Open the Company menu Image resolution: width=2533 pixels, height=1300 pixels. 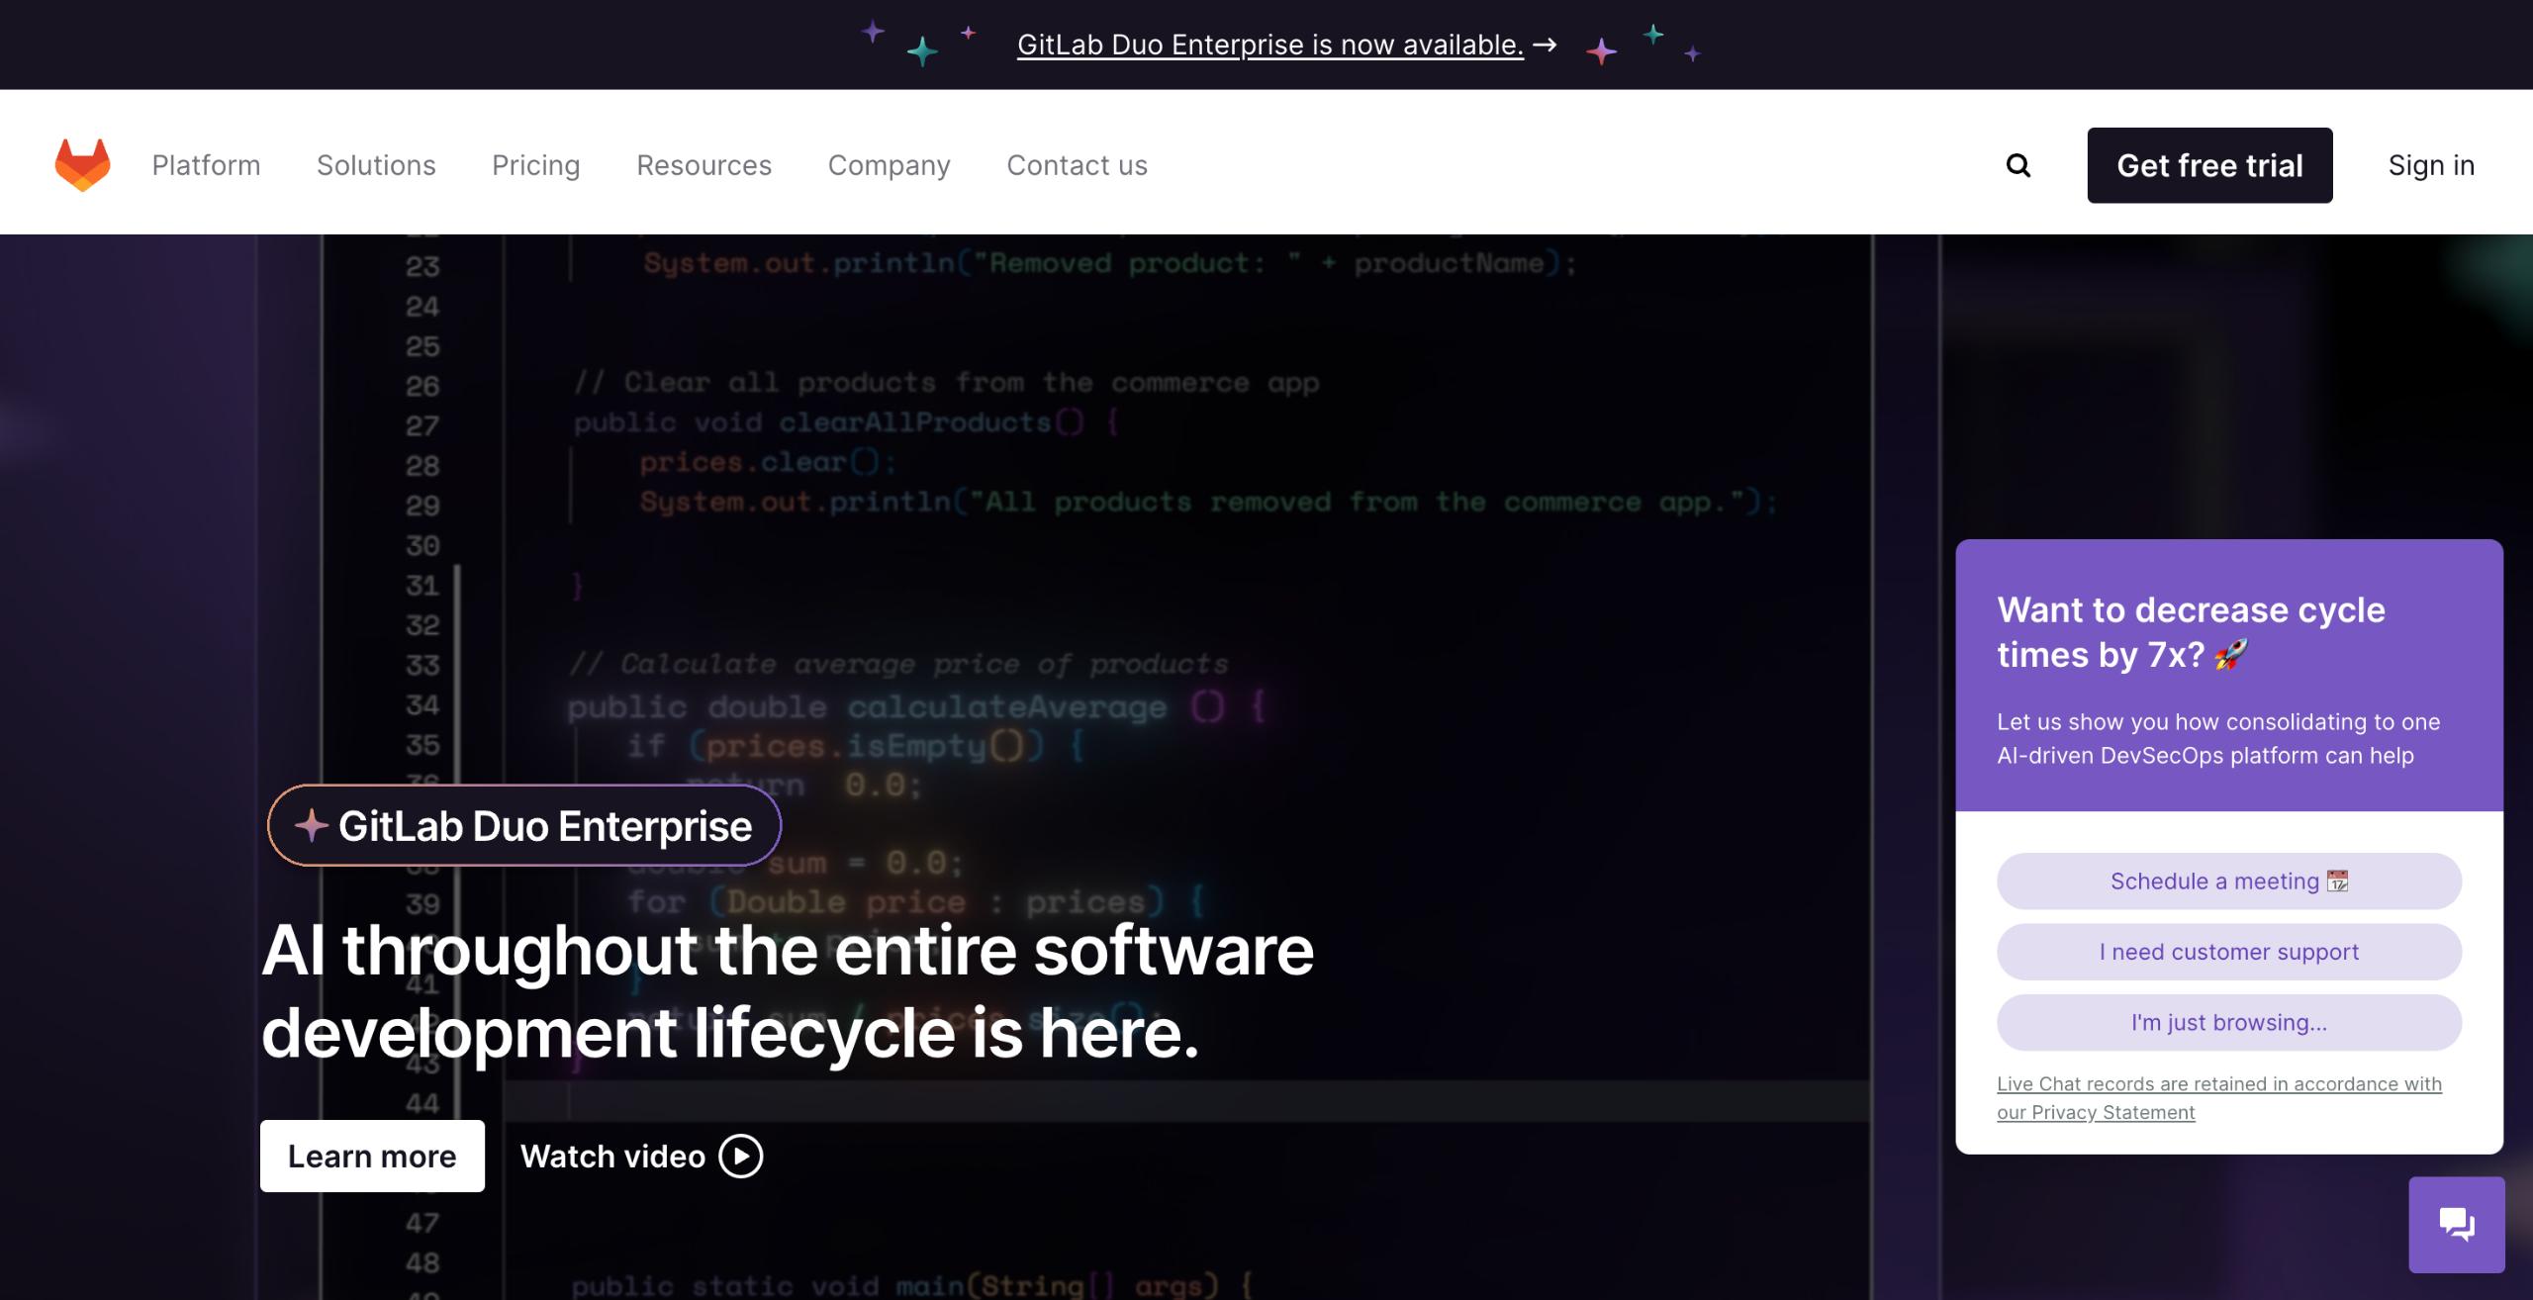coord(889,165)
